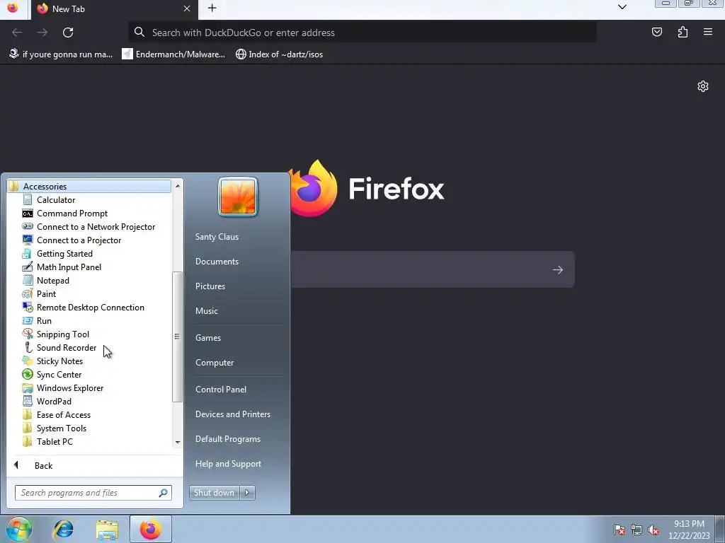Close the New Tab tab
The height and width of the screenshot is (543, 725).
pyautogui.click(x=187, y=8)
